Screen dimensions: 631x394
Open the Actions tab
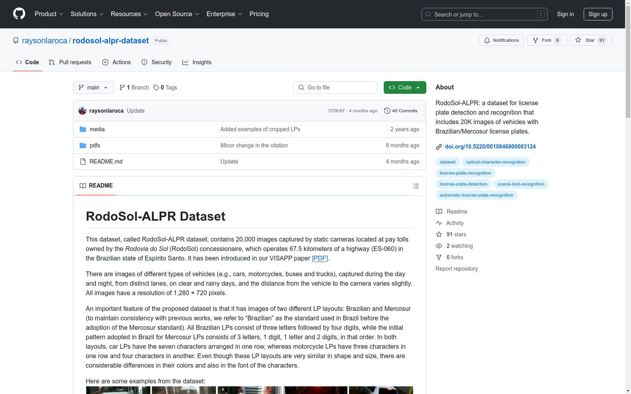click(x=116, y=62)
